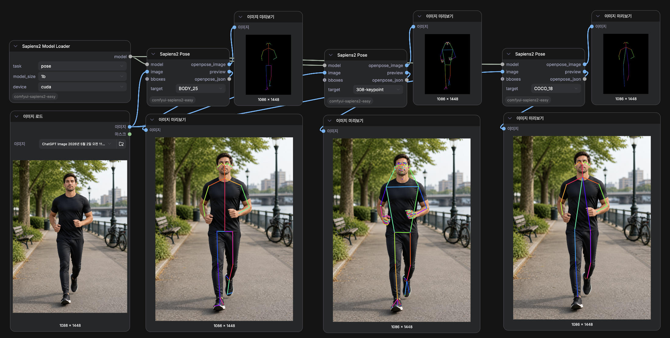Open the model_size dropdown showing 1b
The height and width of the screenshot is (338, 670).
click(82, 76)
